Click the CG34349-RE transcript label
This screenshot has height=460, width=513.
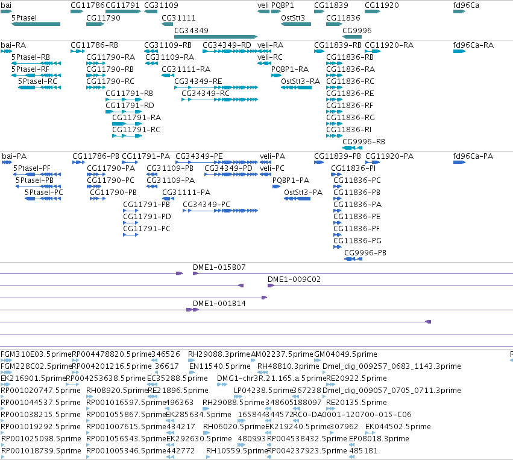click(x=198, y=81)
